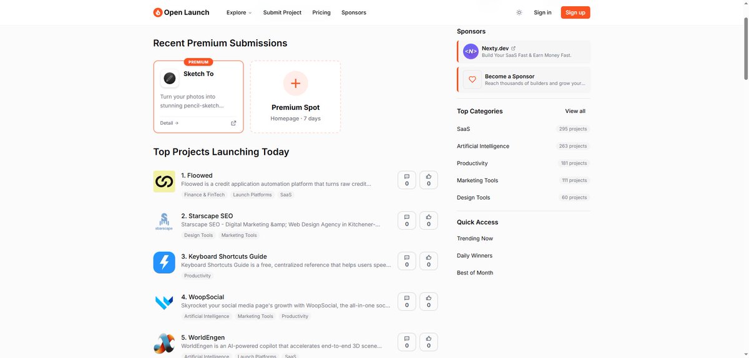Click the Nexty.dev sponsor logo

point(471,51)
